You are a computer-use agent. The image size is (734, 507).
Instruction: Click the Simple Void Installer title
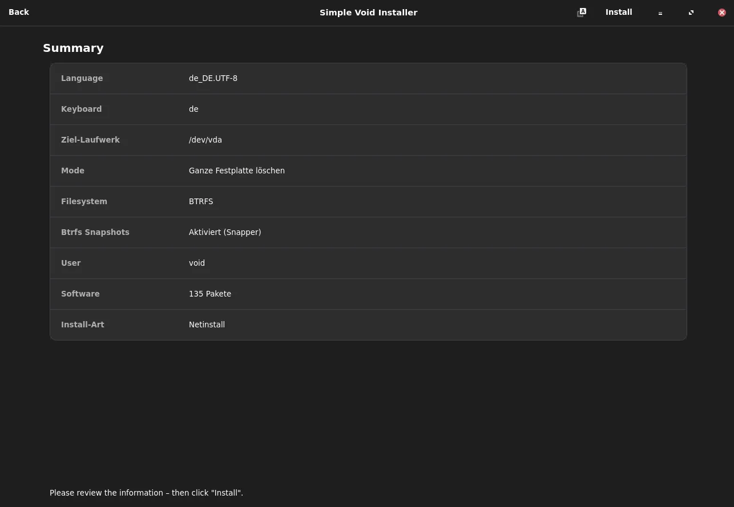(368, 13)
